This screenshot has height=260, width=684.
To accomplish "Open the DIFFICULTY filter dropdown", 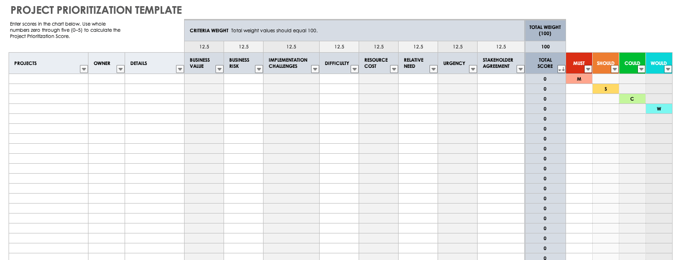I will point(354,69).
